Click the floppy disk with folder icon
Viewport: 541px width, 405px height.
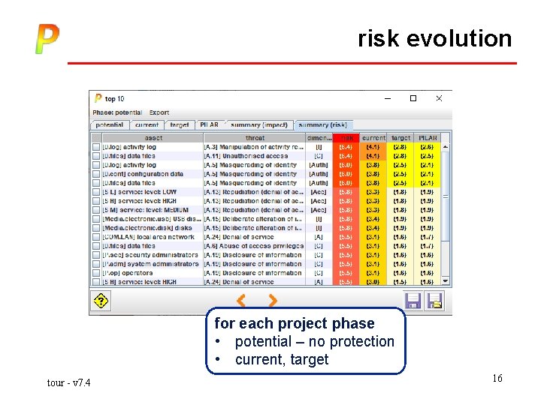pos(435,301)
